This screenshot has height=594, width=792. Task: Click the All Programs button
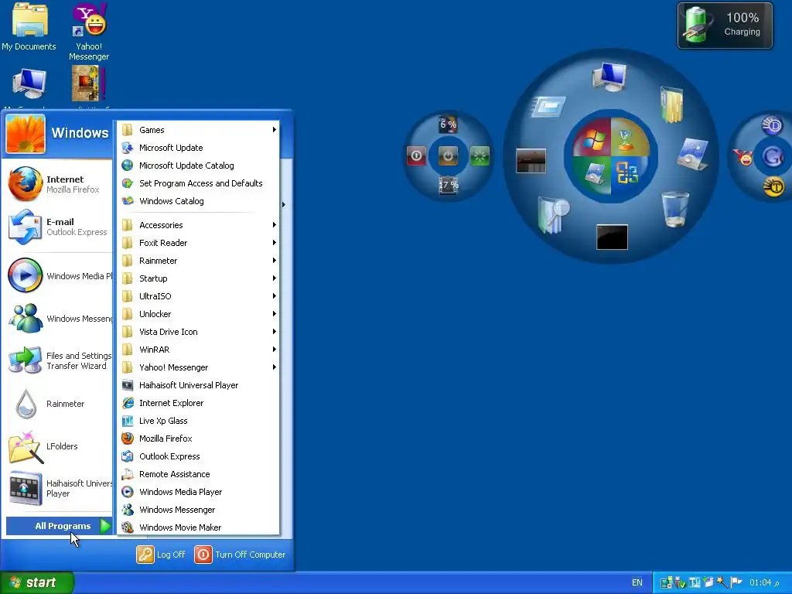click(x=59, y=526)
